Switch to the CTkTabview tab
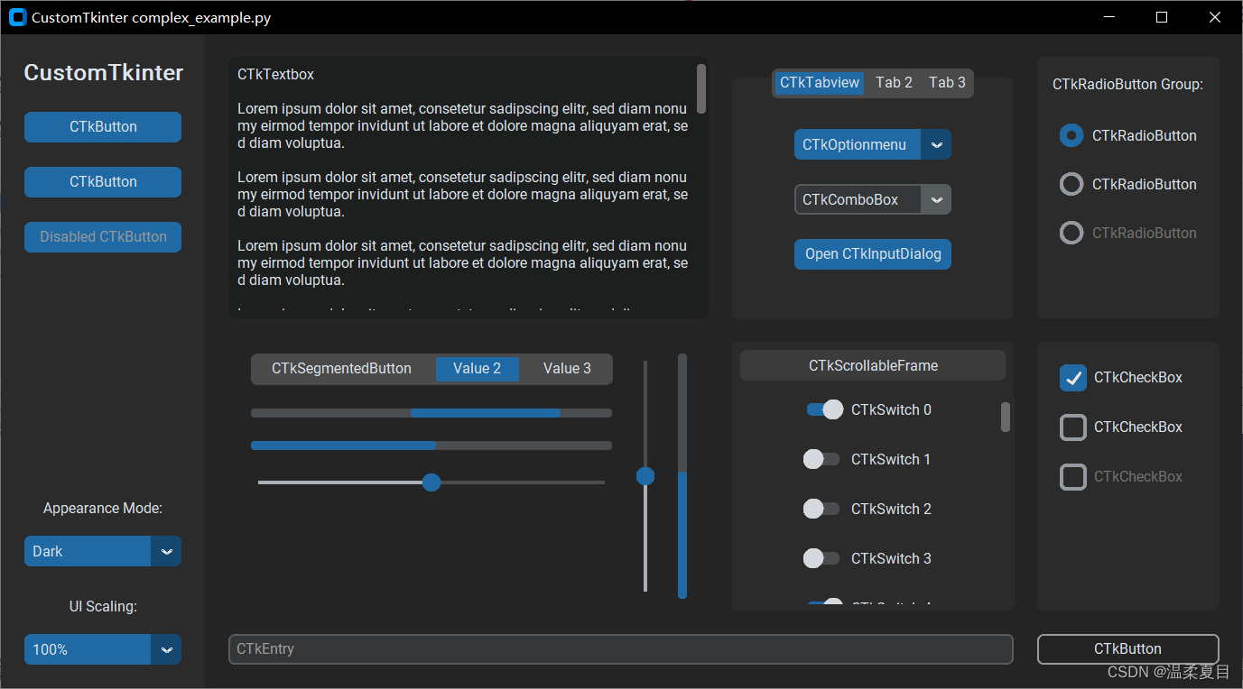This screenshot has height=689, width=1243. pyautogui.click(x=820, y=83)
